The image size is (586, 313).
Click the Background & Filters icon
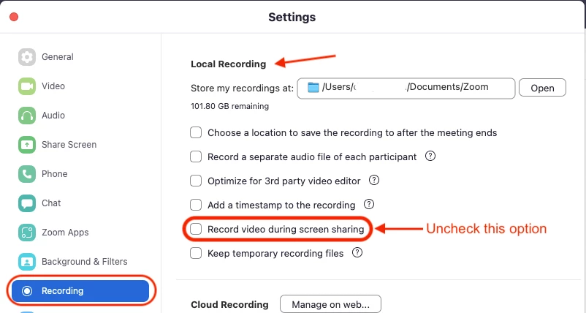pos(27,261)
